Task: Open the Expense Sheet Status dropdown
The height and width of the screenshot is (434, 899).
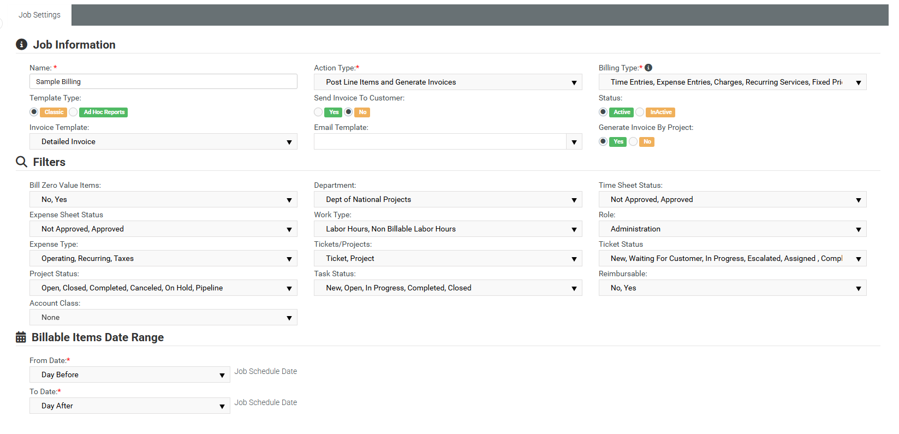Action: point(163,229)
